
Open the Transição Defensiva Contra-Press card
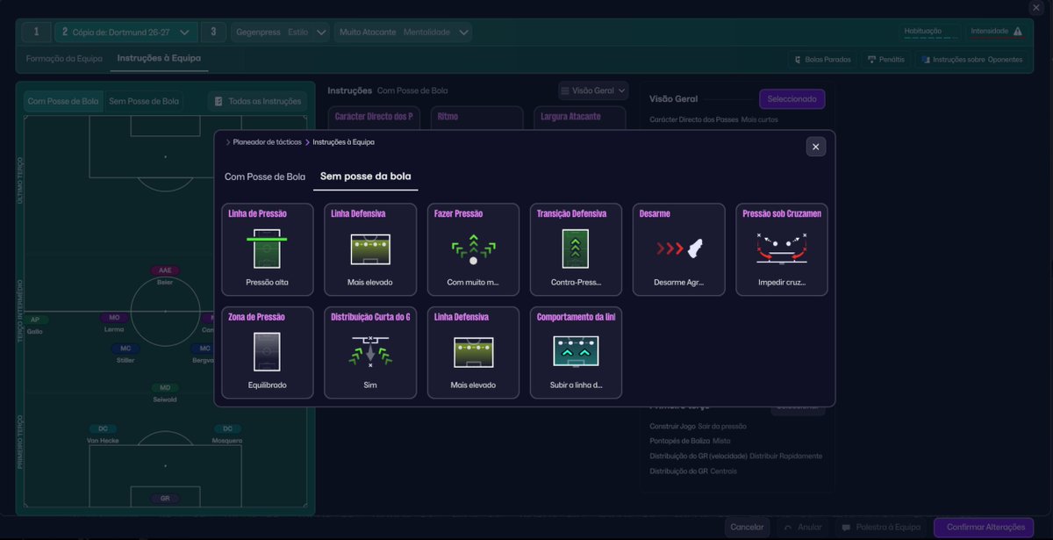[576, 249]
